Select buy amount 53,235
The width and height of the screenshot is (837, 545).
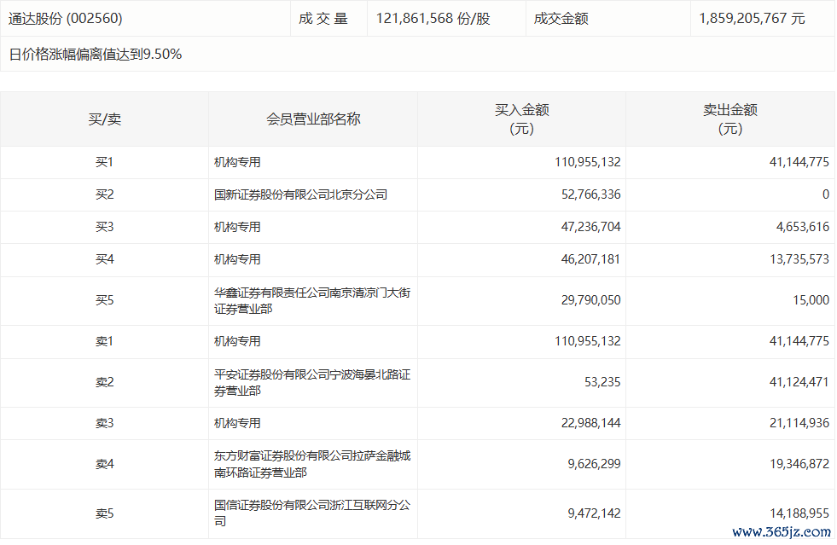602,382
